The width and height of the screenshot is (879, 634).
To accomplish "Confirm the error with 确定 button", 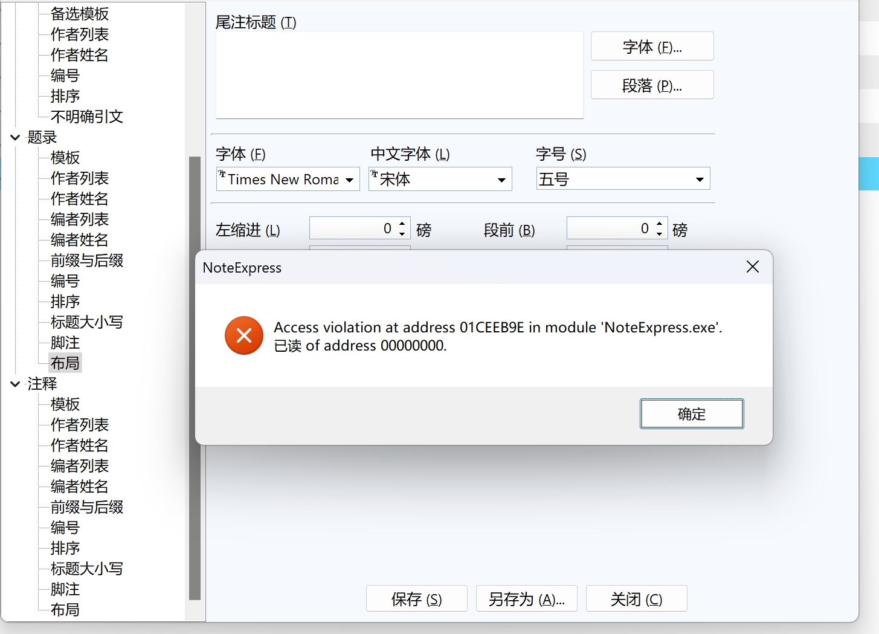I will tap(692, 414).
